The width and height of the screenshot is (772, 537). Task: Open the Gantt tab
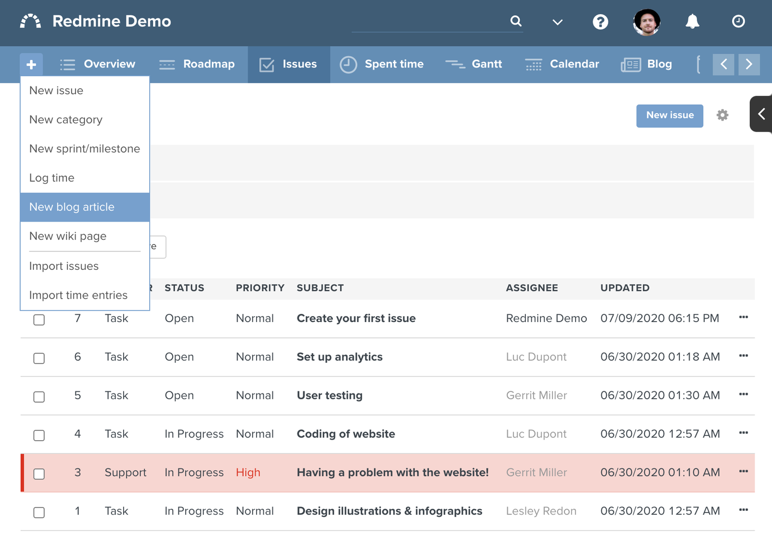[473, 65]
